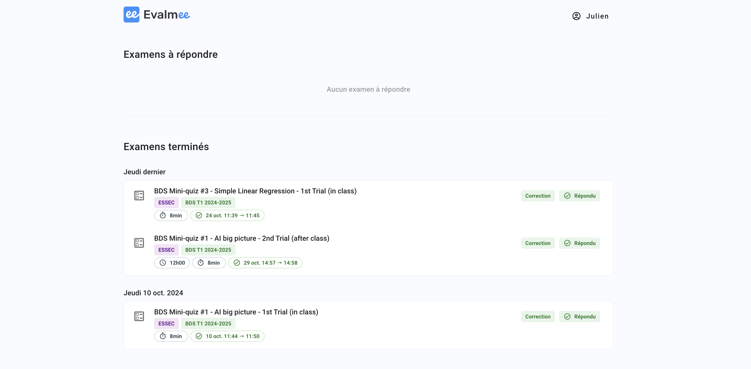Image resolution: width=751 pixels, height=369 pixels.
Task: Click quiz icon for Mini-quiz #1 2nd Trial
Action: [x=139, y=243]
